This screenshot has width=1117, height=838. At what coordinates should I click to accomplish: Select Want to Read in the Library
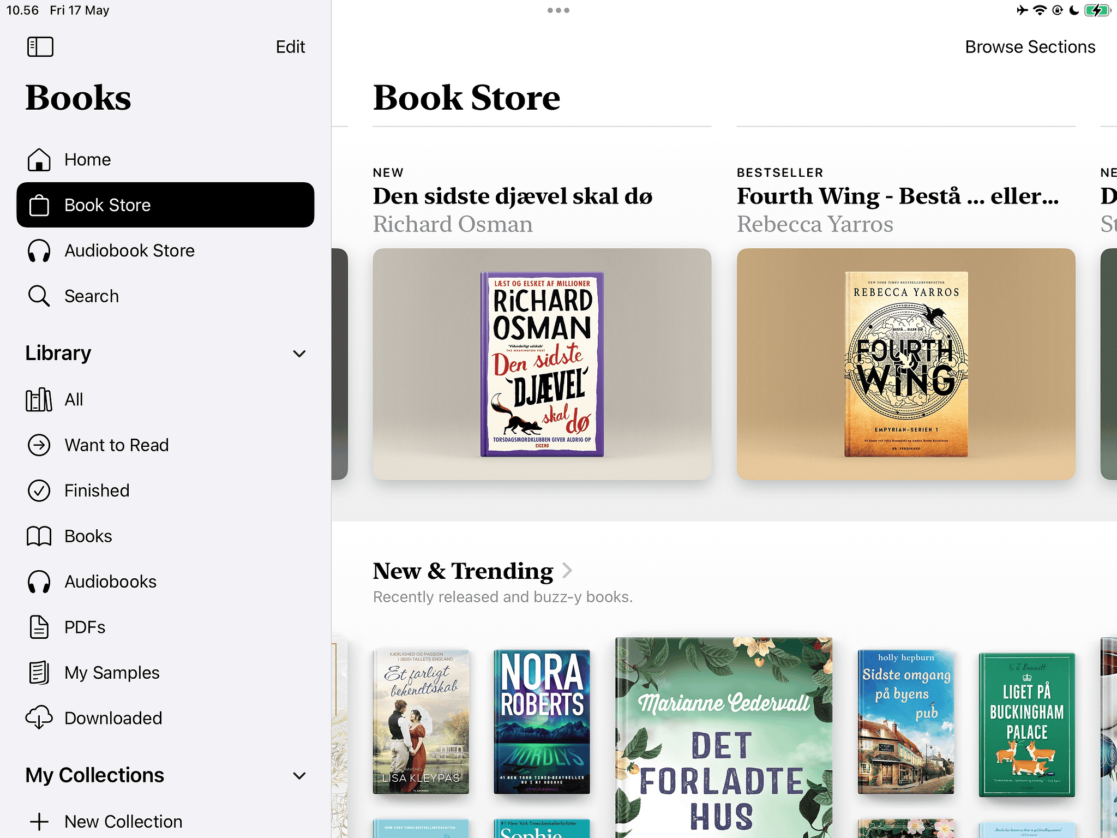(116, 445)
